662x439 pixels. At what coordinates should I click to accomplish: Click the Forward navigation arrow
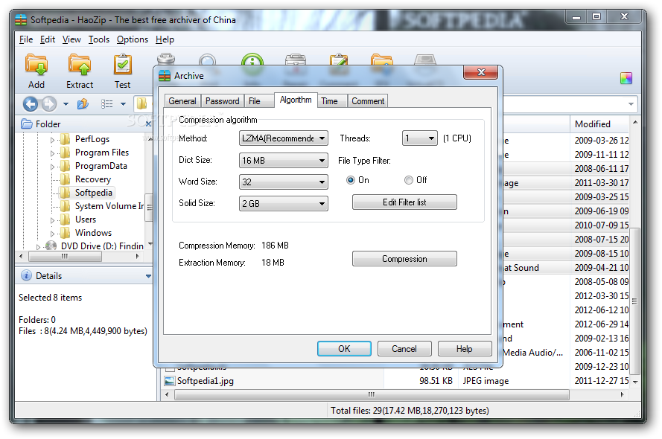[x=49, y=103]
